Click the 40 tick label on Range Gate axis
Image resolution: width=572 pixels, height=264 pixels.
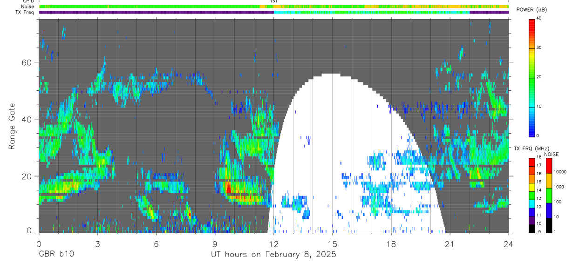(27, 119)
